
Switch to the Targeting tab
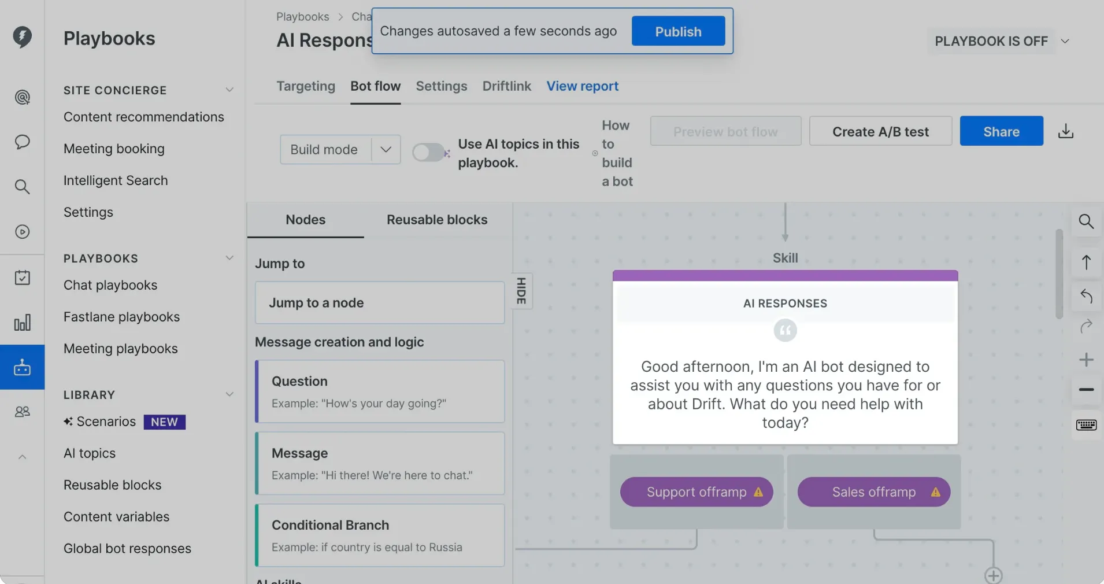point(306,86)
